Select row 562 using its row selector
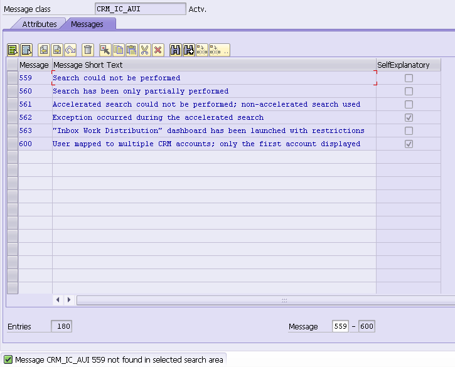This screenshot has height=367, width=455. [13, 117]
